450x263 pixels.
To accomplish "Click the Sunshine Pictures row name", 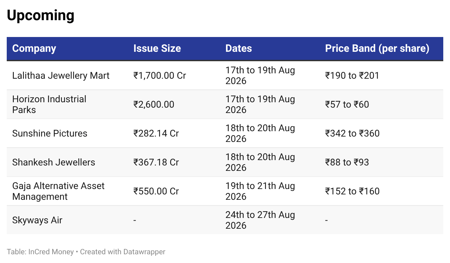I will click(x=50, y=133).
